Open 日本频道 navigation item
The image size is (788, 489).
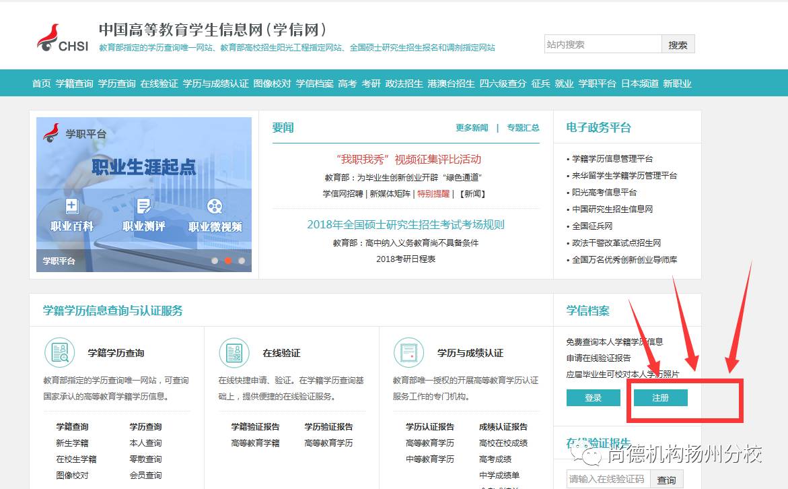tap(640, 84)
